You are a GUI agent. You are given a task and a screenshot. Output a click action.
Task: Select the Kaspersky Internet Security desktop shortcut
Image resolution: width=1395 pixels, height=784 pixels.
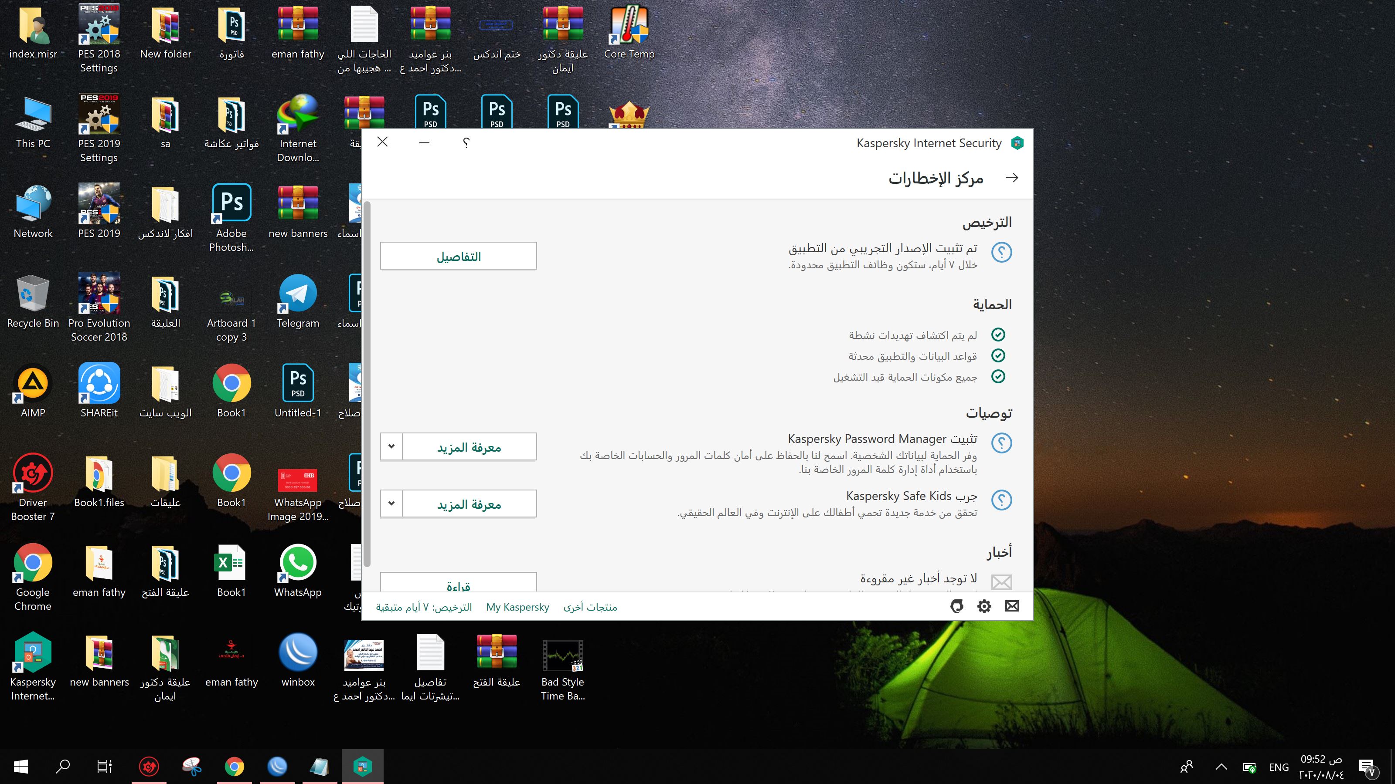click(33, 666)
